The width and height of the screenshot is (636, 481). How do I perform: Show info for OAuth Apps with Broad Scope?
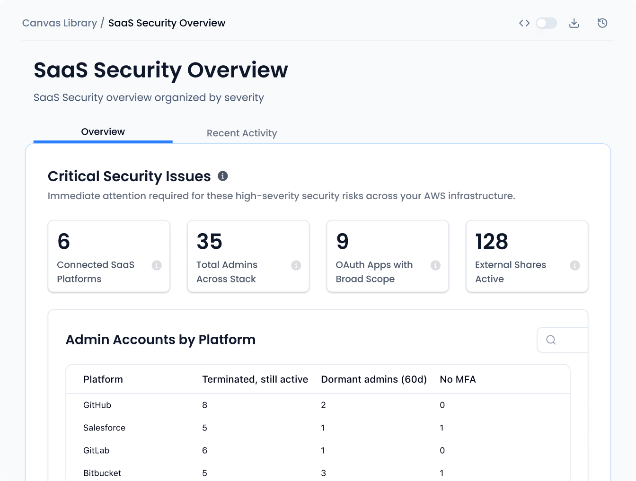[x=435, y=265]
